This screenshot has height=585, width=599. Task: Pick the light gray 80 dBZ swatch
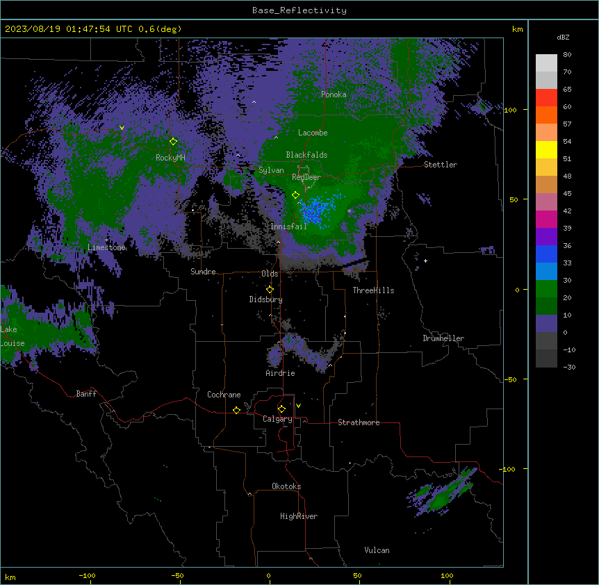point(546,63)
